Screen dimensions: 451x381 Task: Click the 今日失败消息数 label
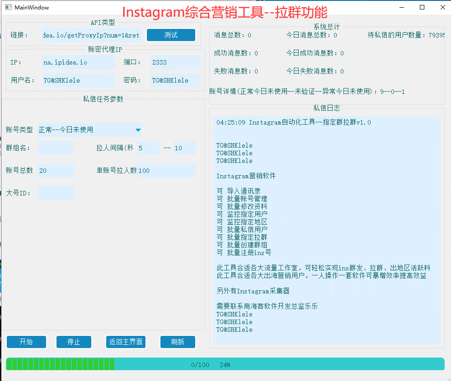click(x=315, y=71)
